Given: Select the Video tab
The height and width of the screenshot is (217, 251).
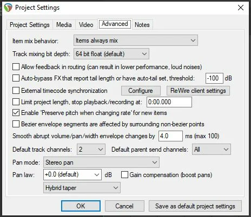Looking at the screenshot, I should 86,25.
